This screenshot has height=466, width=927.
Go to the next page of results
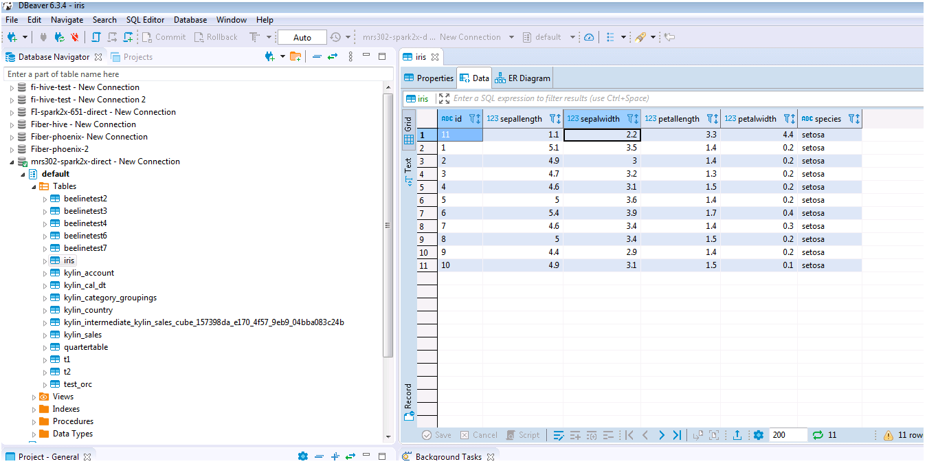click(x=661, y=435)
